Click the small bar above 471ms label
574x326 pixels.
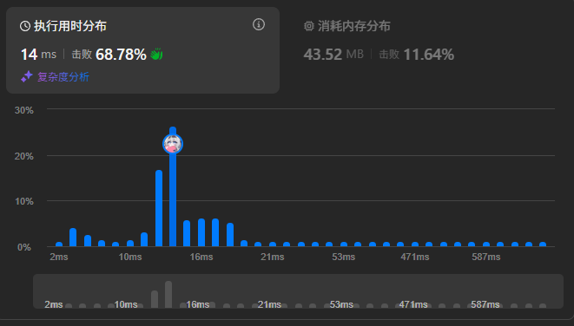[415, 244]
